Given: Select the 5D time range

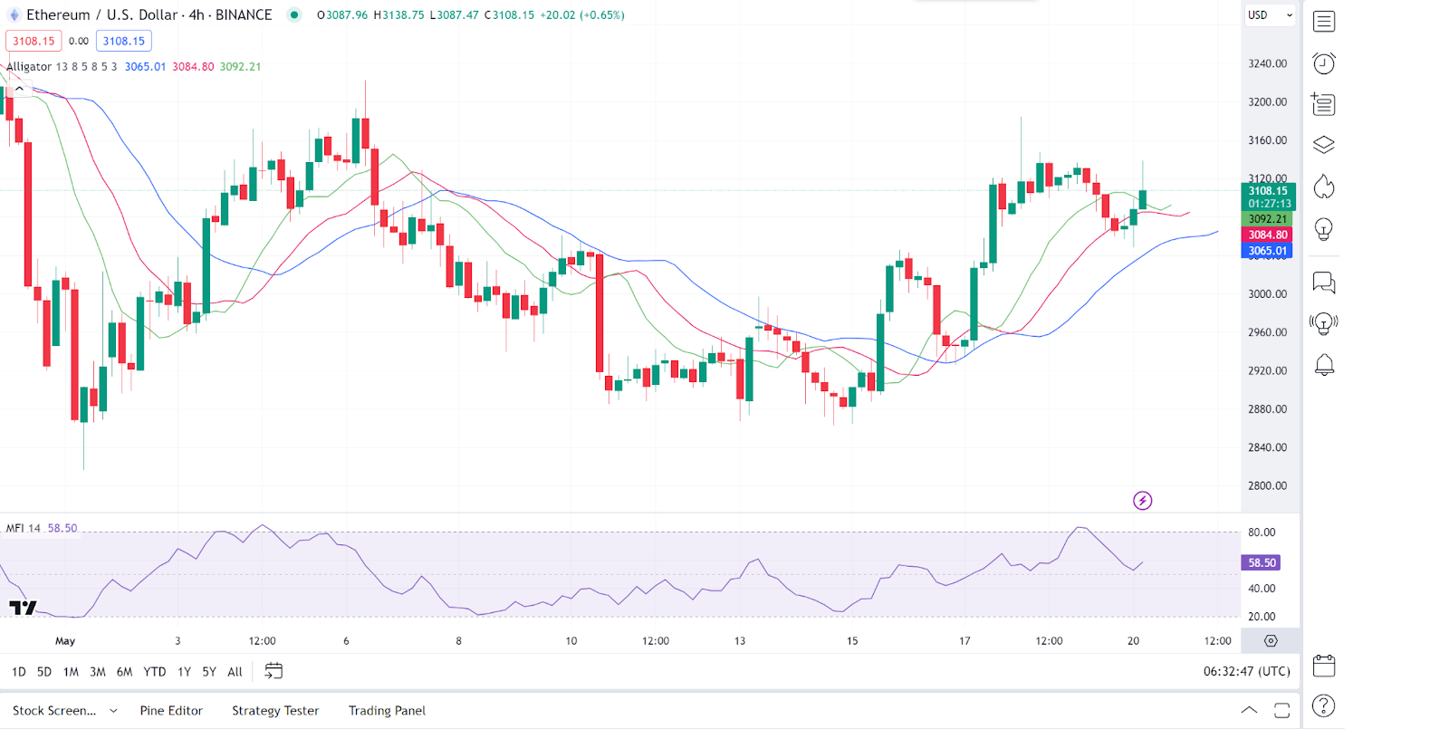Looking at the screenshot, I should click(44, 672).
